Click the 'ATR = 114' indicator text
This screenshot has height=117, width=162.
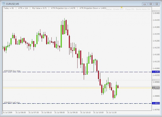tap(23, 8)
